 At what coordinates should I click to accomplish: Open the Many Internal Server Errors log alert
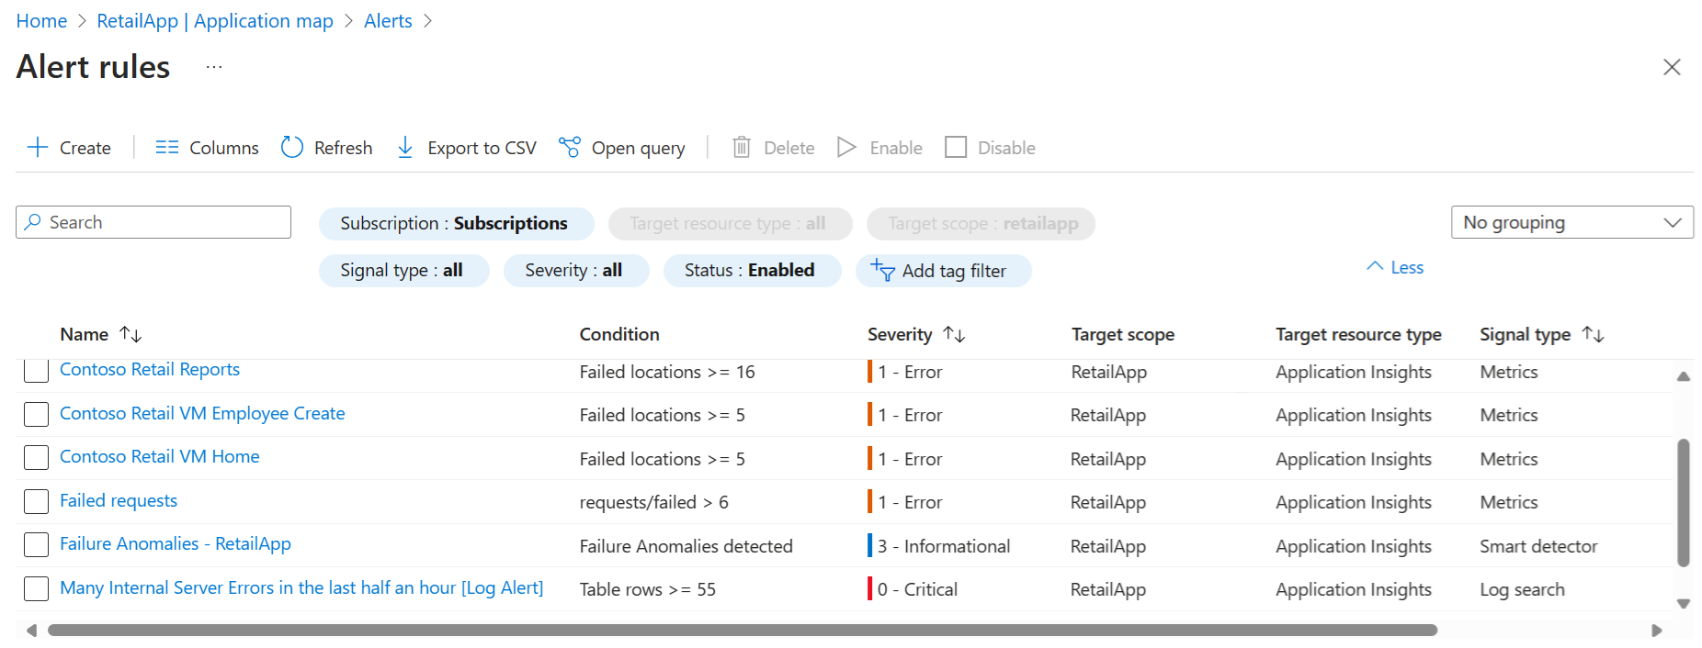301,587
